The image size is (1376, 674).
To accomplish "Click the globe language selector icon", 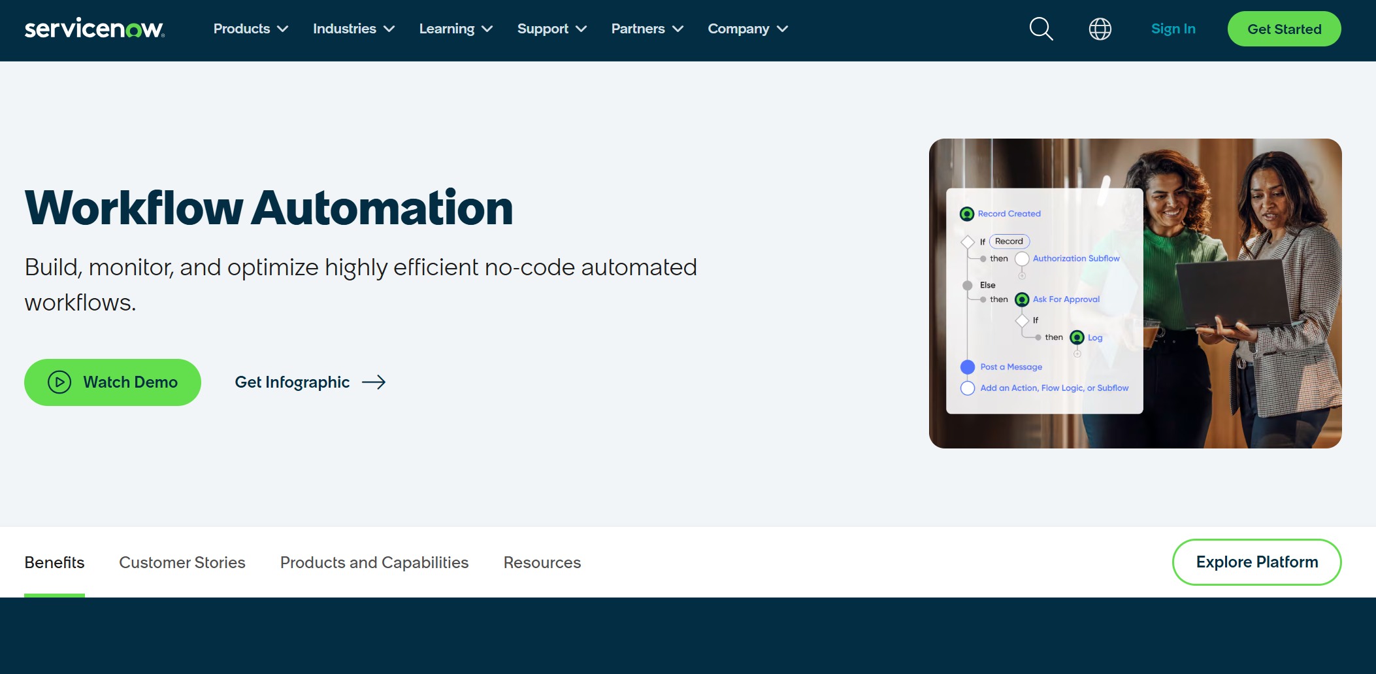I will pos(1100,29).
